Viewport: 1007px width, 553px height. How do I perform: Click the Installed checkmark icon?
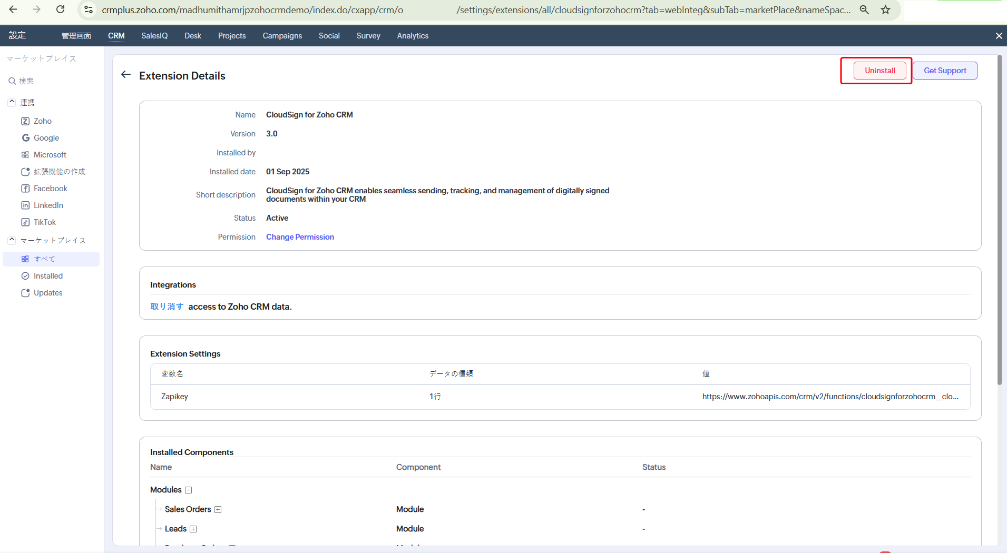point(25,276)
